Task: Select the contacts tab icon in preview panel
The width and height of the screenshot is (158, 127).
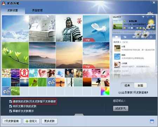Action: point(117,37)
